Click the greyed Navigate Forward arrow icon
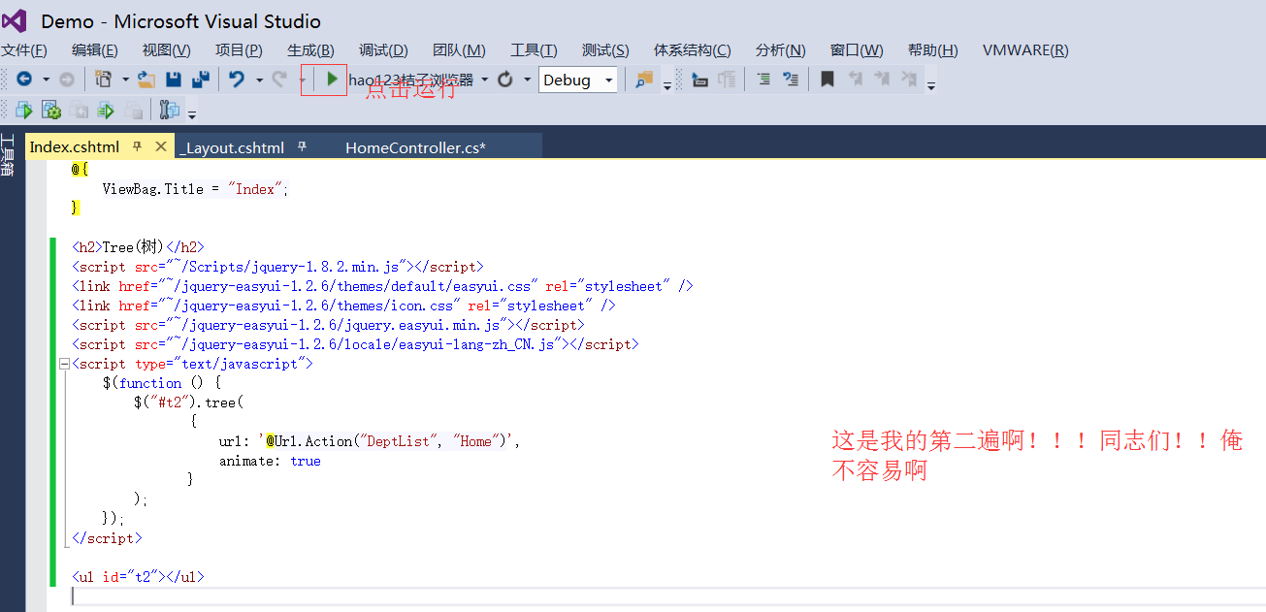The image size is (1266, 612). (x=67, y=80)
